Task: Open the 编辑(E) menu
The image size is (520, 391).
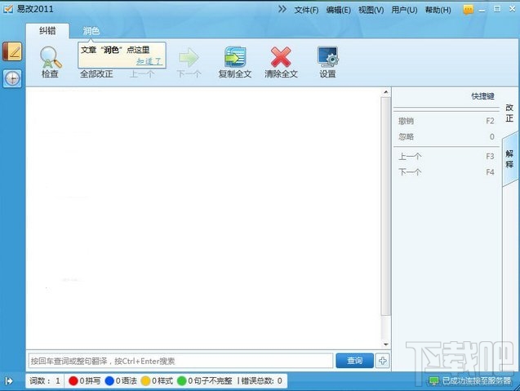Action: pyautogui.click(x=338, y=10)
